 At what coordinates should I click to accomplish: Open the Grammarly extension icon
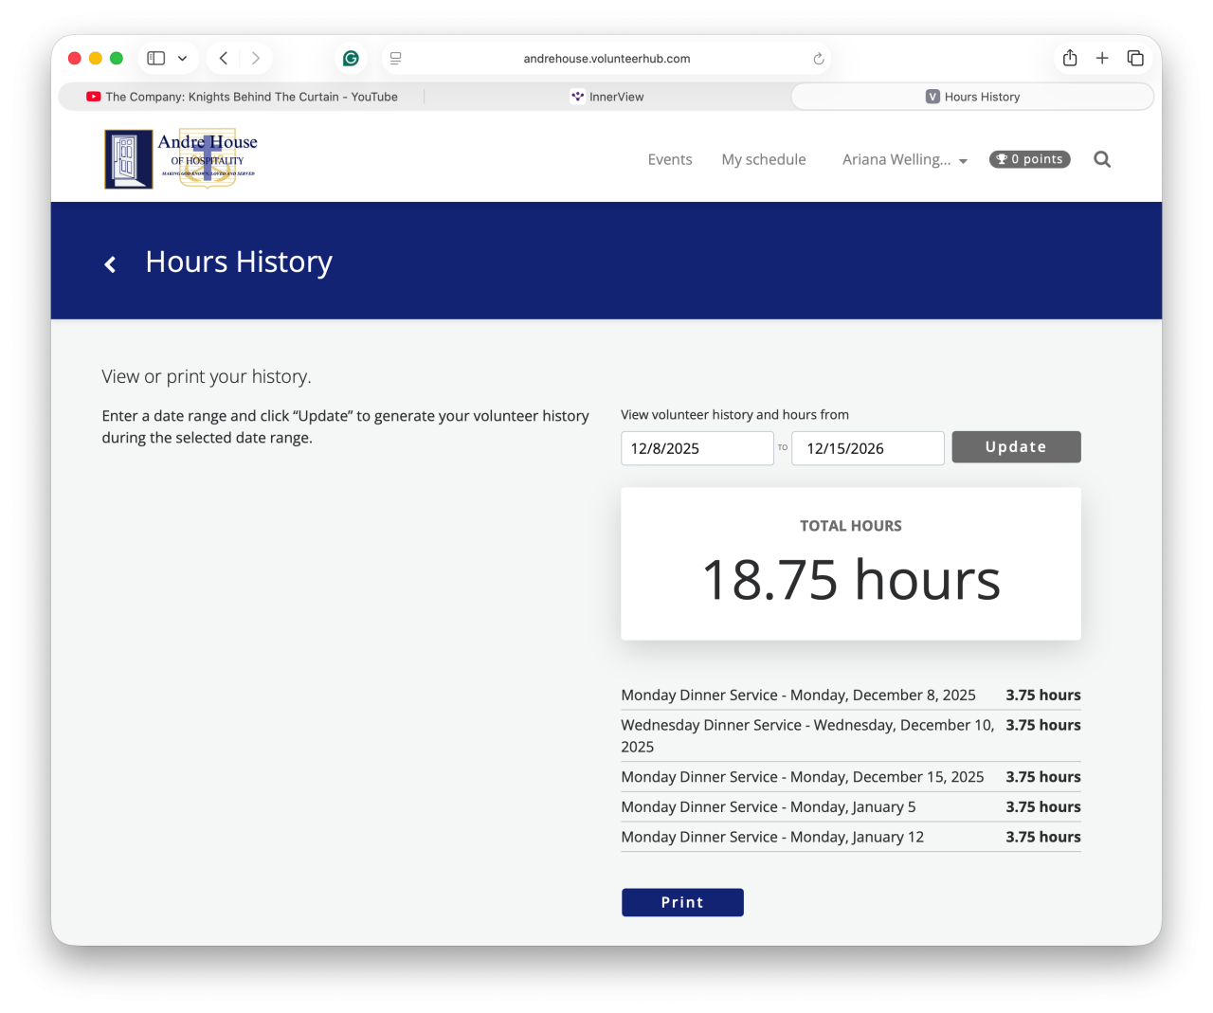tap(351, 59)
